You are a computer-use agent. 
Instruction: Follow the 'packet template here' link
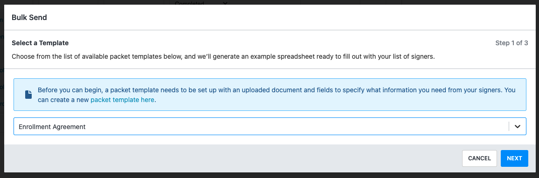[123, 100]
